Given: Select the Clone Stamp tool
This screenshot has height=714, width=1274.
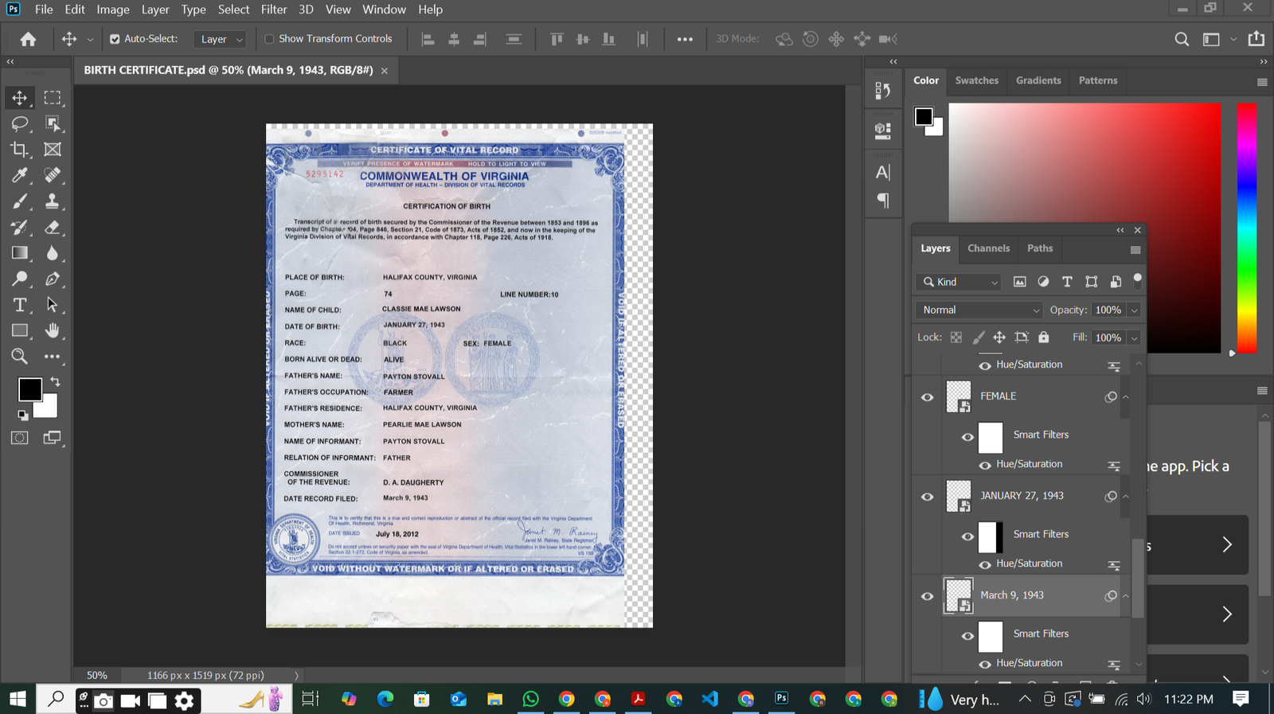Looking at the screenshot, I should pos(53,201).
